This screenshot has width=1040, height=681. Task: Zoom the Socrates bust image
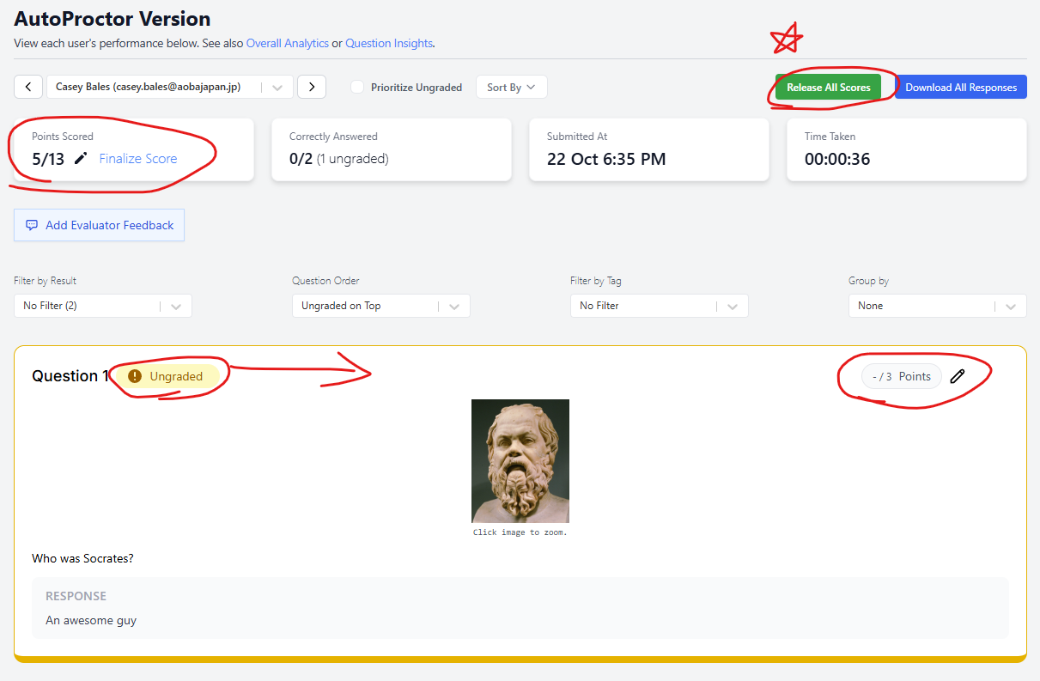pyautogui.click(x=520, y=461)
